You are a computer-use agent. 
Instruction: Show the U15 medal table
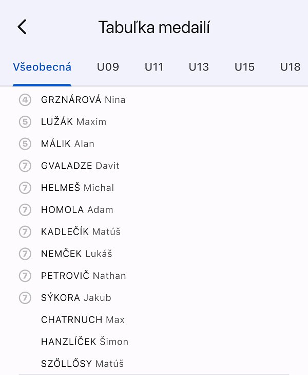[x=244, y=67]
